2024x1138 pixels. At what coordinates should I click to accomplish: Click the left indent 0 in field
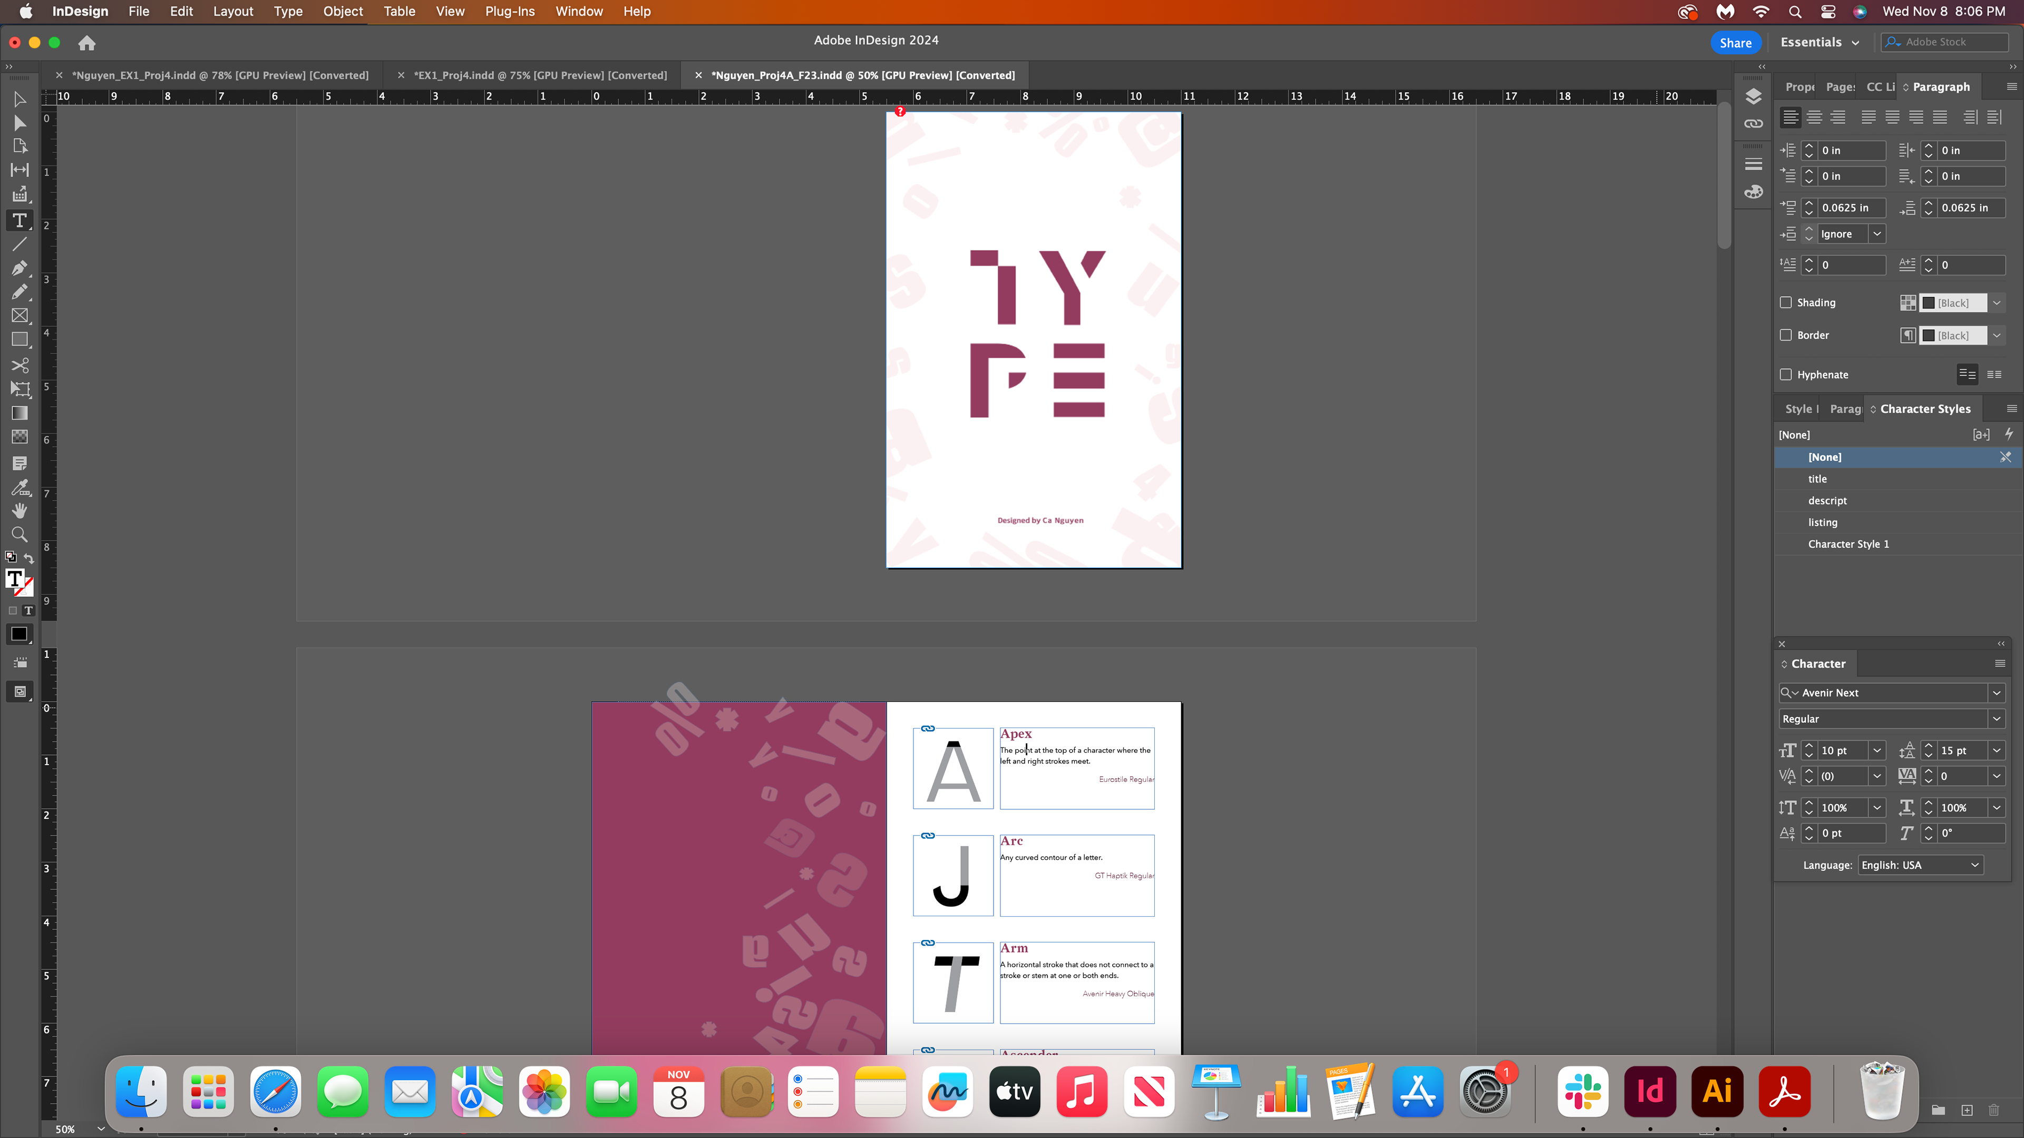[x=1852, y=151]
